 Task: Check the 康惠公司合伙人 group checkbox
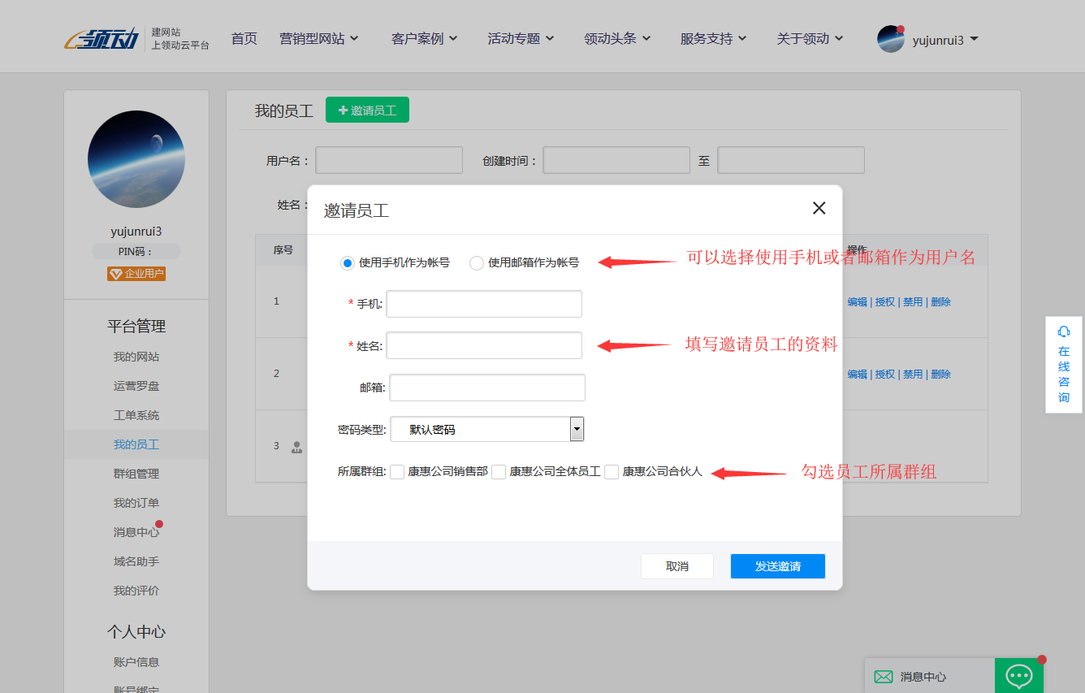click(x=612, y=471)
